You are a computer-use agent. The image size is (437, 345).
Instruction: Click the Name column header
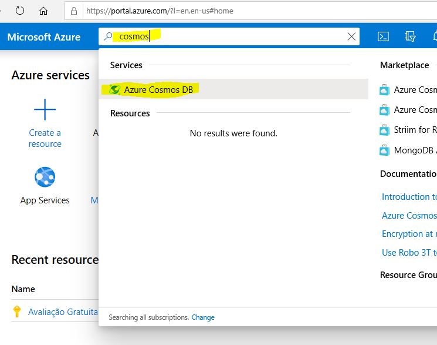pyautogui.click(x=23, y=289)
